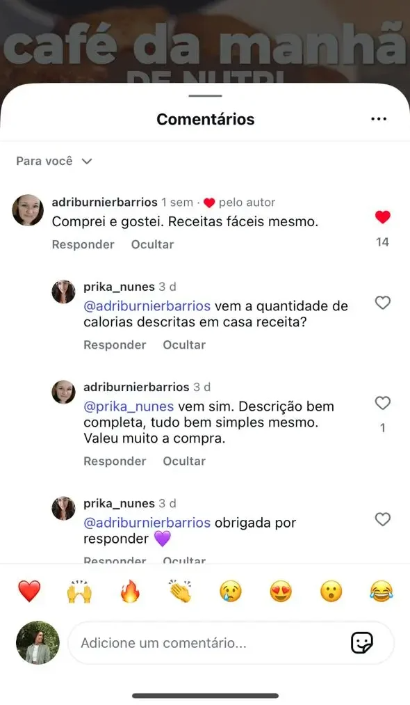410x705 pixels.
Task: Tap the sheet drag handle above Comentários
Action: pyautogui.click(x=205, y=96)
